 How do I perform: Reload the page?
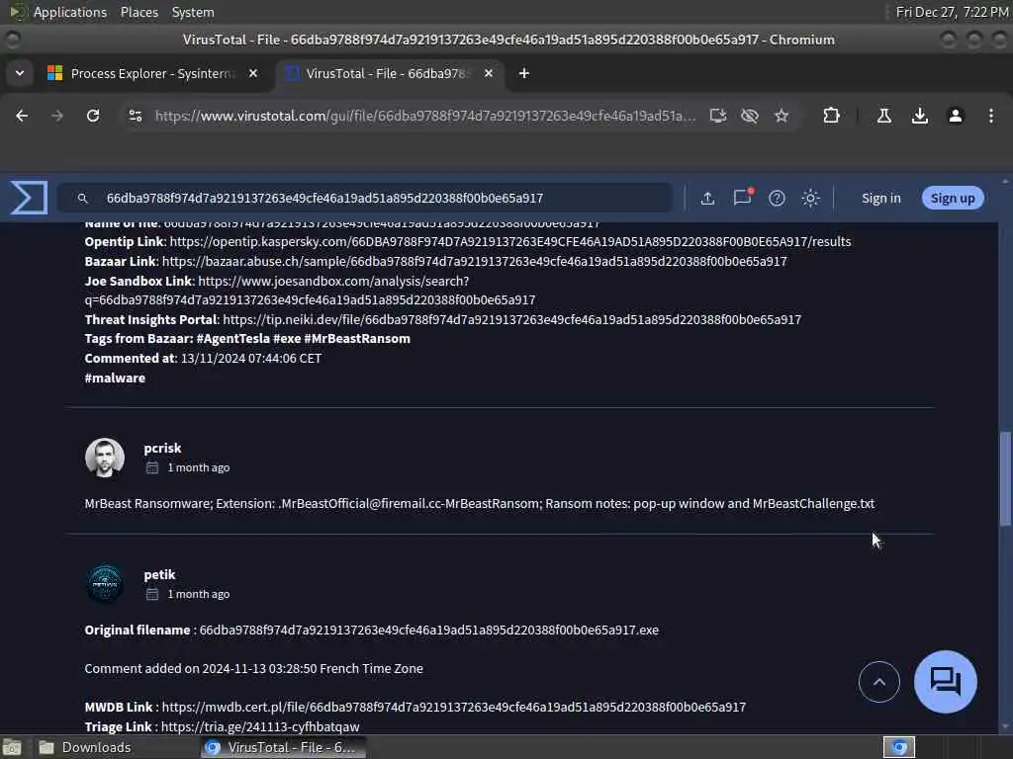pyautogui.click(x=93, y=116)
